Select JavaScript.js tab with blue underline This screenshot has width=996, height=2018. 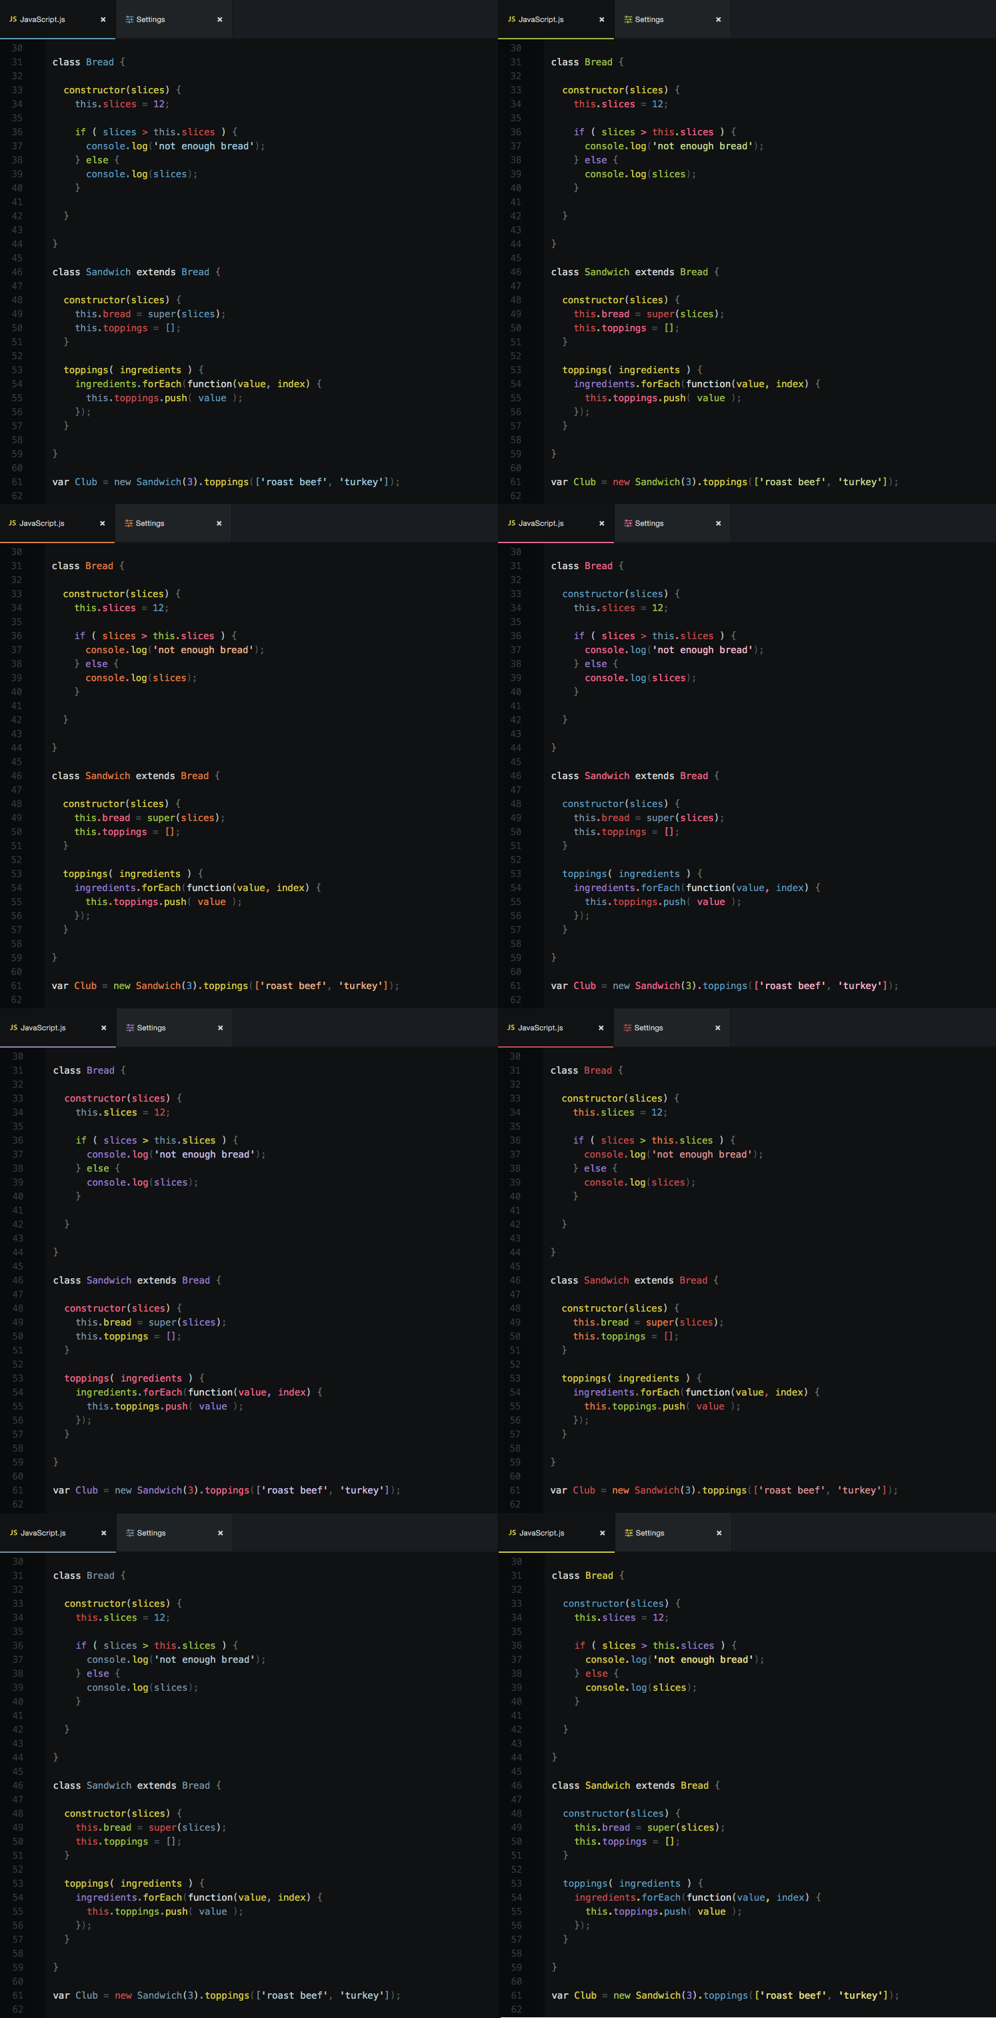point(57,19)
